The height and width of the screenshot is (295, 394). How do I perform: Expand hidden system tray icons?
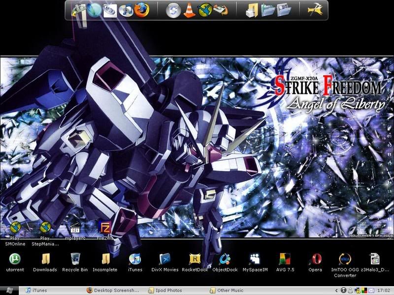pos(336,291)
